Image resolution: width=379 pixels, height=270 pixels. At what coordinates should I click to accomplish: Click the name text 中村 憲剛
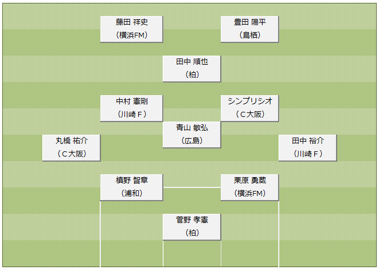[132, 101]
